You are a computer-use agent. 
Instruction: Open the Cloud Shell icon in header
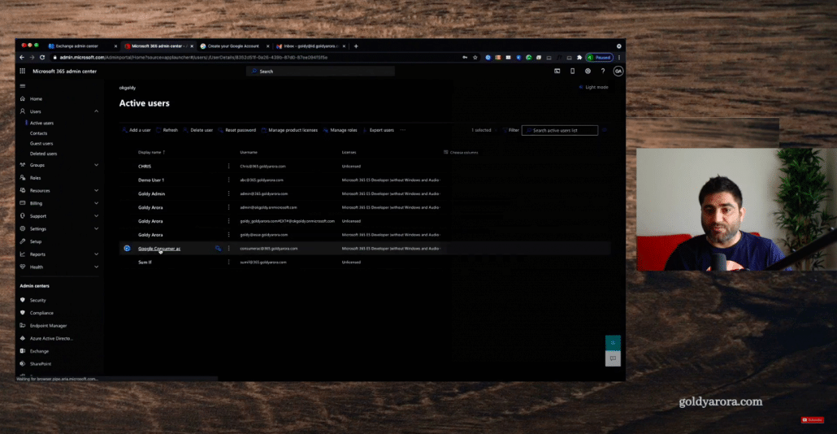click(x=557, y=71)
